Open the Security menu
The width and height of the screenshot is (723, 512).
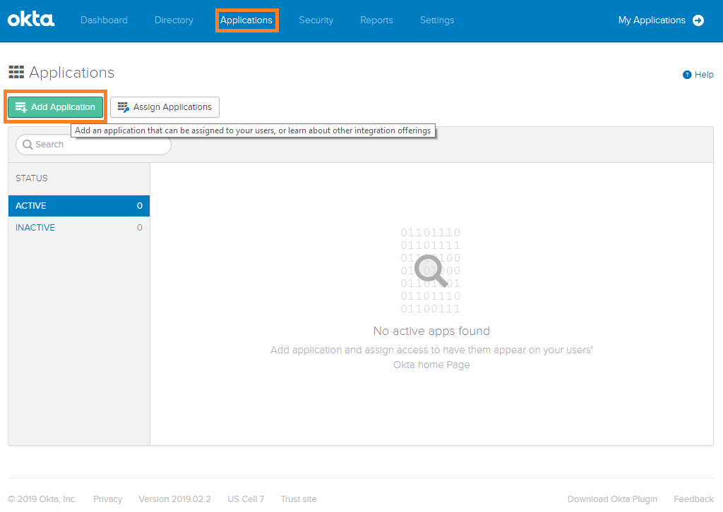[x=316, y=20]
